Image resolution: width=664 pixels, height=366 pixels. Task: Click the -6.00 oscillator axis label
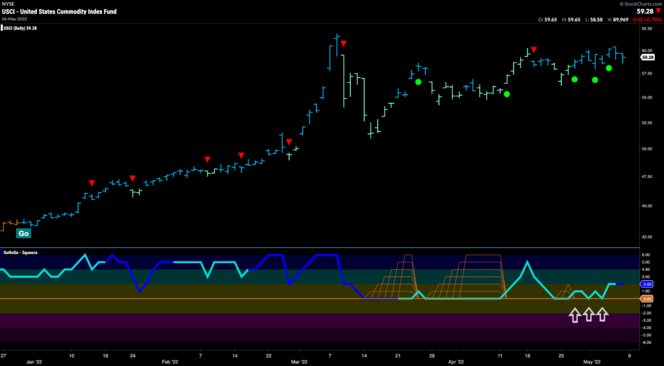point(646,342)
